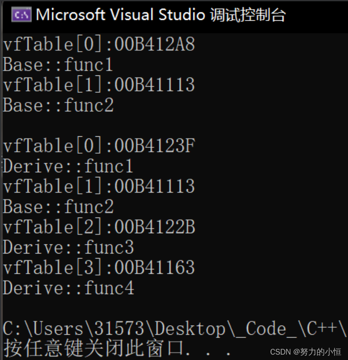Click the C:\Users\31573\Desktop path line
The height and width of the screenshot is (360, 348).
click(x=175, y=329)
